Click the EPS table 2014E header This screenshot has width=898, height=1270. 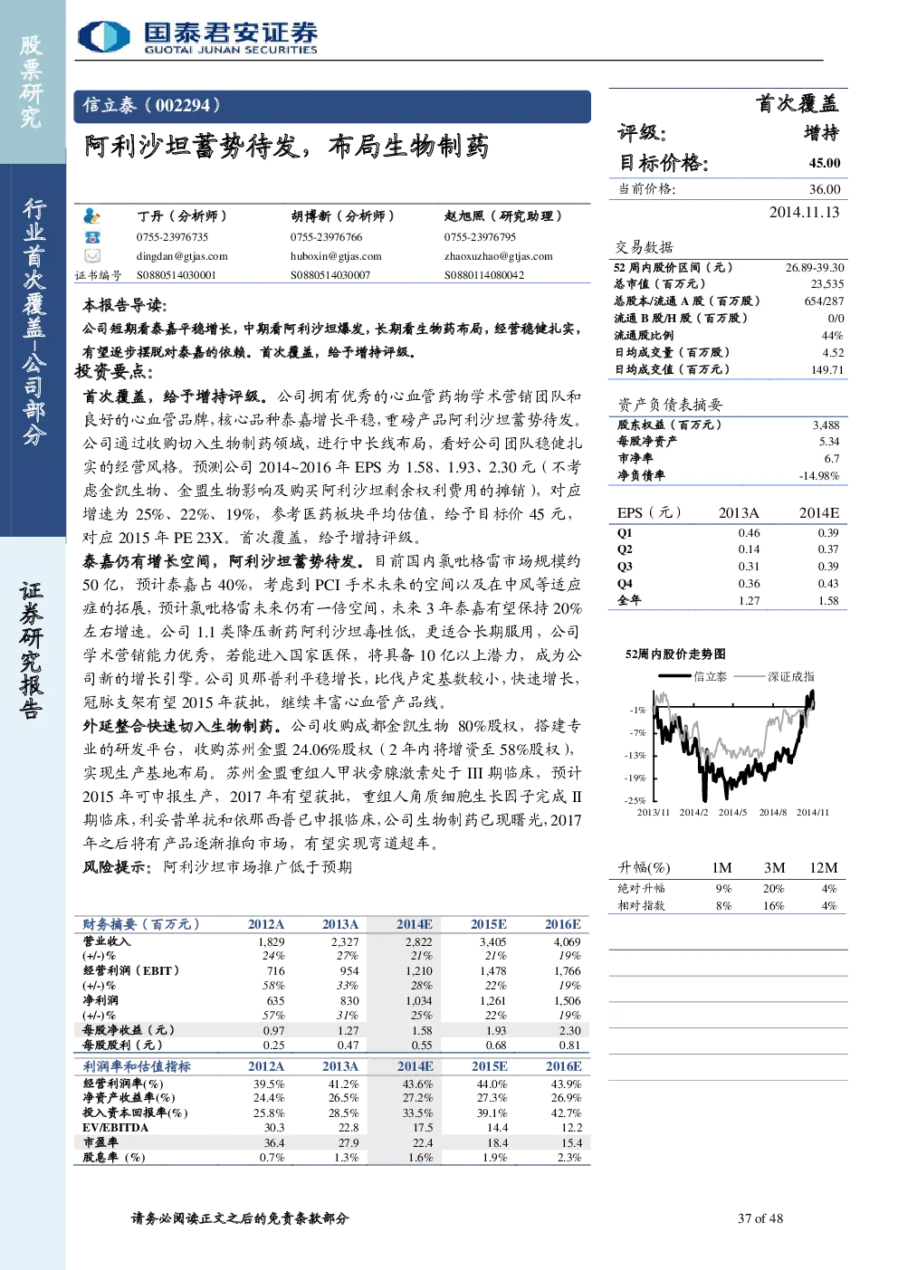[818, 513]
